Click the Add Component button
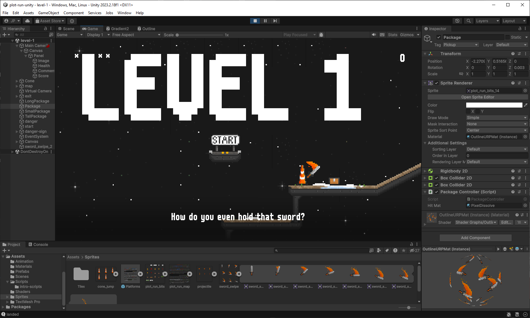 tap(475, 238)
